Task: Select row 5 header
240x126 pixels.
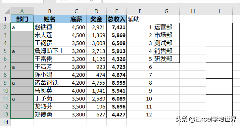Action: (x=5, y=51)
